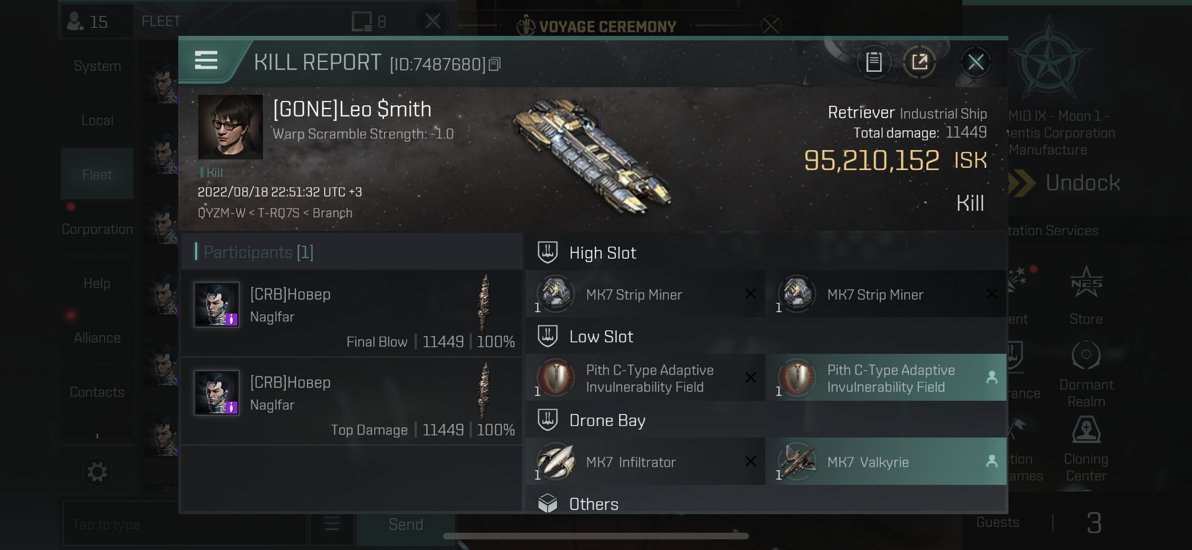The width and height of the screenshot is (1192, 550).
Task: Tap the MK7 Strip Miner module icon
Action: [555, 294]
